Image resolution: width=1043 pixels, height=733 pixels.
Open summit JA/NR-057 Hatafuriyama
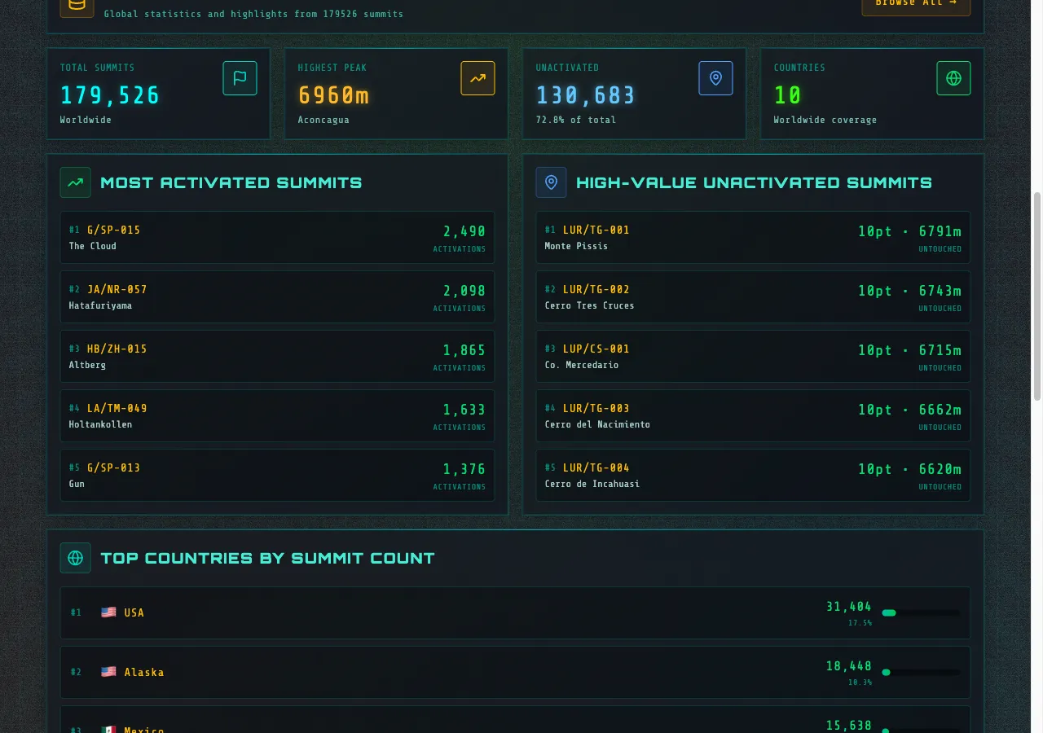(x=277, y=297)
